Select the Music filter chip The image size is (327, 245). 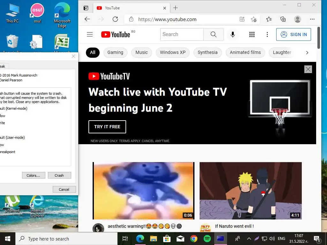coord(141,53)
